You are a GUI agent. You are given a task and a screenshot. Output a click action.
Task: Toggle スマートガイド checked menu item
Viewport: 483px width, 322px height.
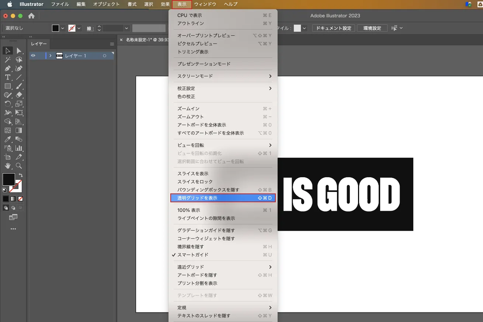pyautogui.click(x=193, y=255)
